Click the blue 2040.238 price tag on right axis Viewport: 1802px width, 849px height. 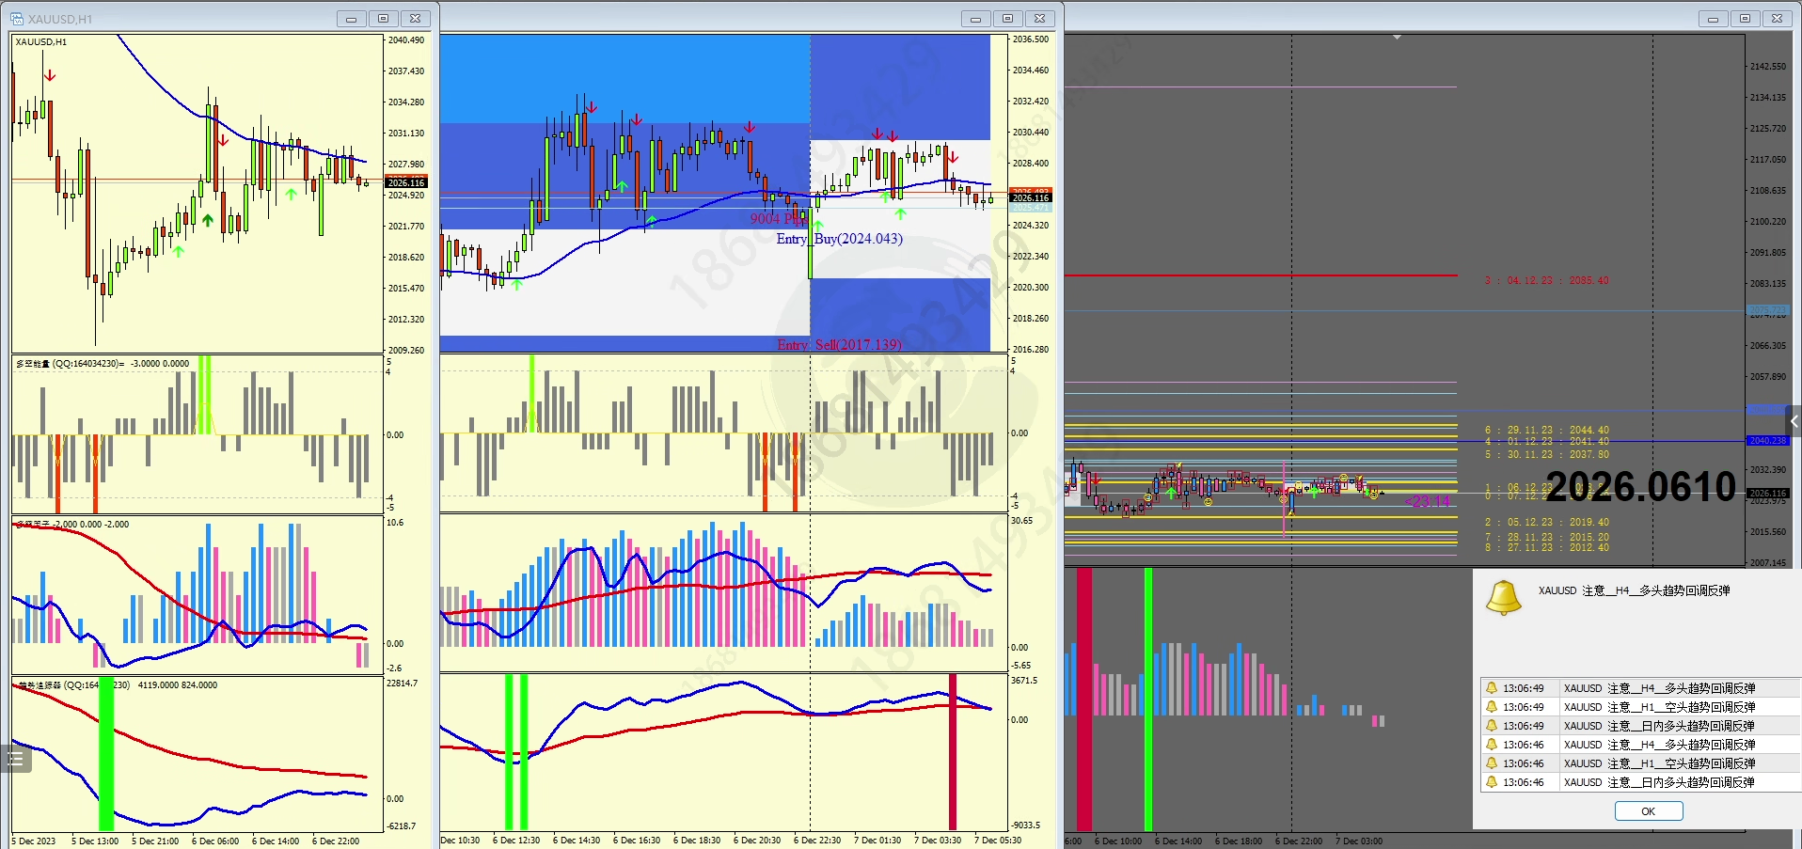point(1767,440)
